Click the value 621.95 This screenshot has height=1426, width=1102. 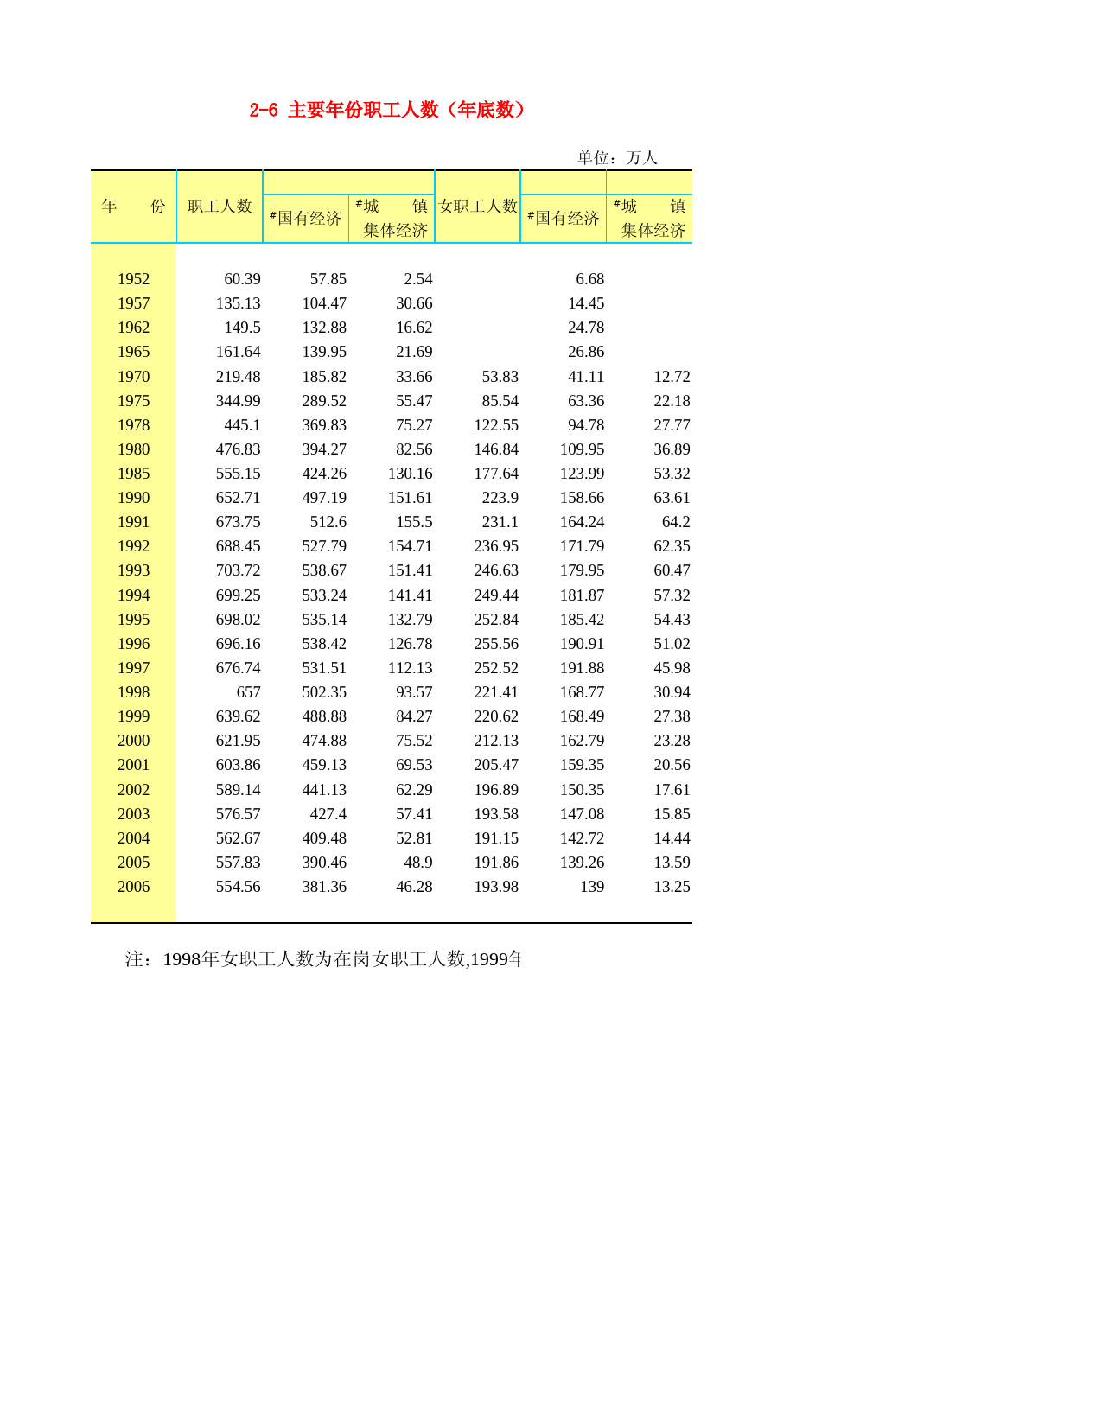click(x=239, y=741)
